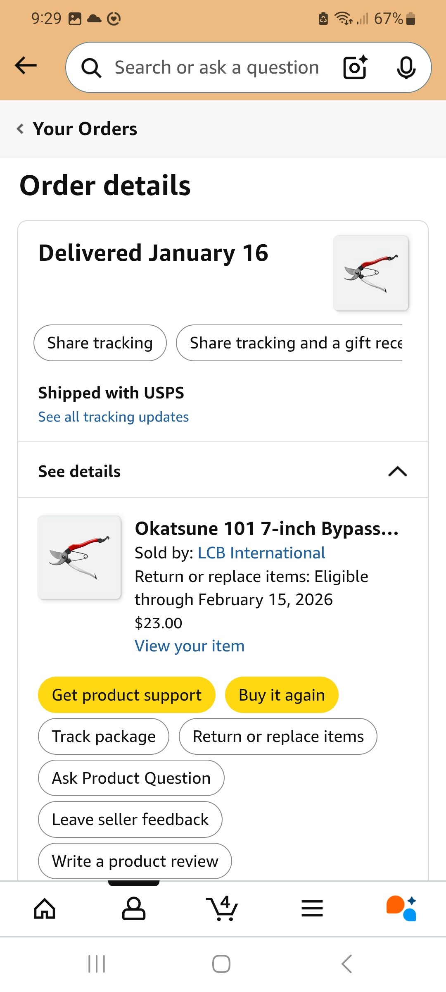Tap Android system back chevron
The width and height of the screenshot is (446, 992).
click(x=347, y=964)
